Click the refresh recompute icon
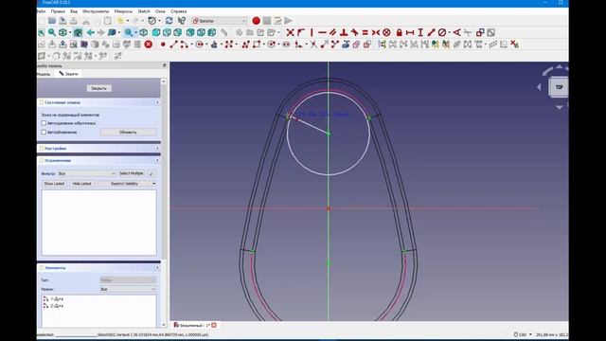The height and width of the screenshot is (341, 606). pyautogui.click(x=169, y=21)
